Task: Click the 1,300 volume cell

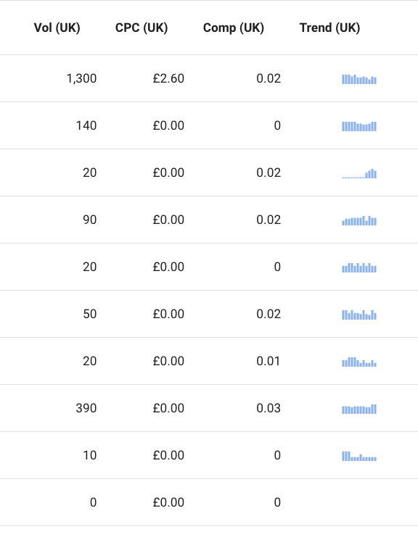Action: click(81, 78)
